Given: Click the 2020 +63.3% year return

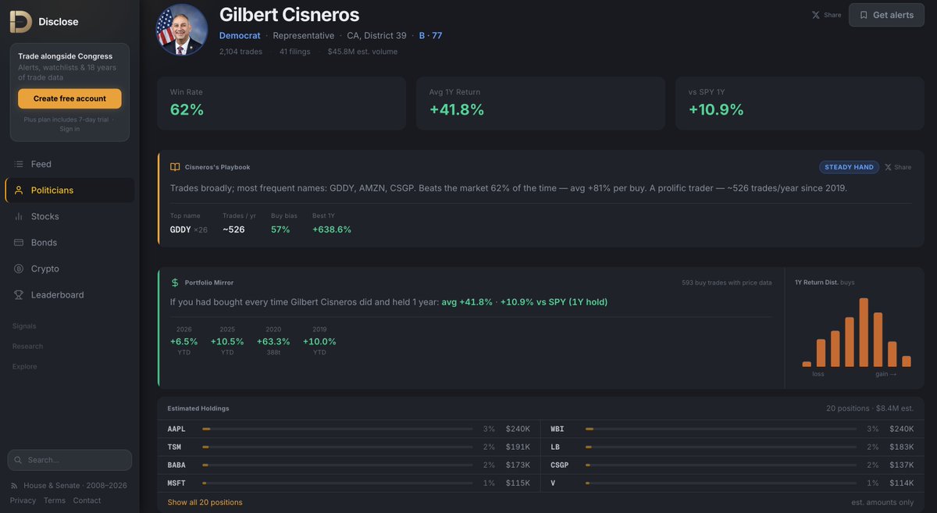Looking at the screenshot, I should pos(273,341).
